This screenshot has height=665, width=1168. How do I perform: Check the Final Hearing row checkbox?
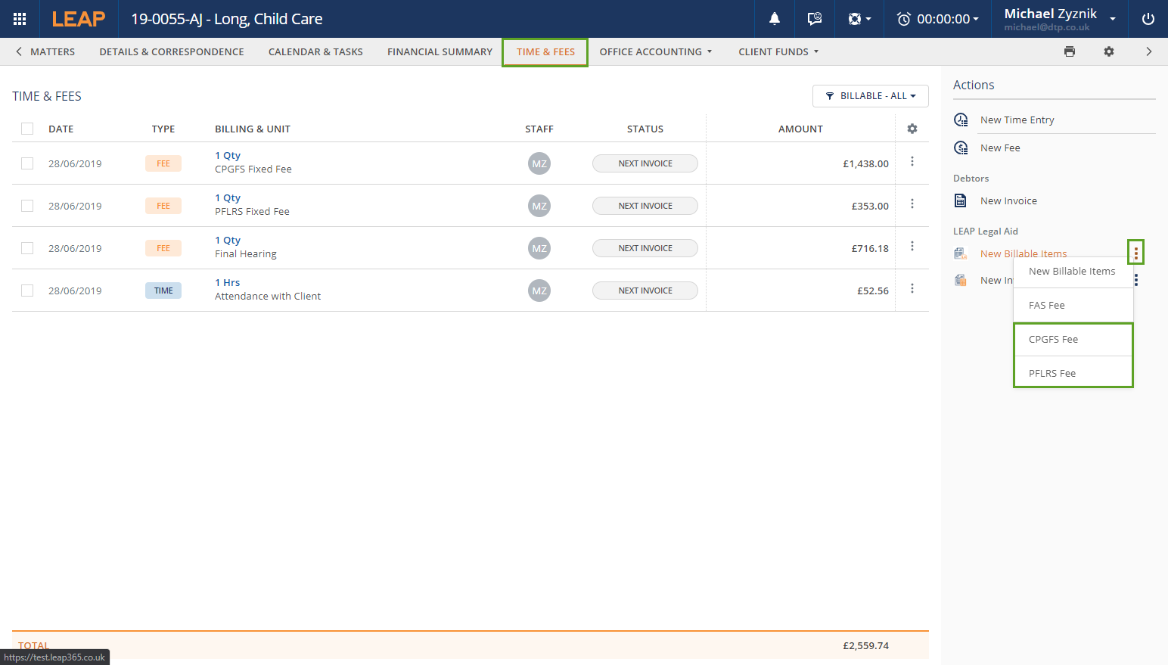click(x=27, y=248)
